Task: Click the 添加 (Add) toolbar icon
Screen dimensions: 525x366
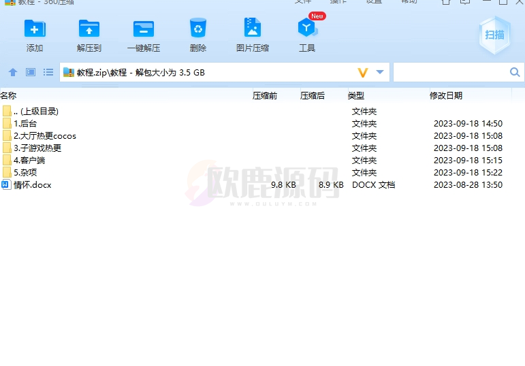Action: pyautogui.click(x=35, y=29)
